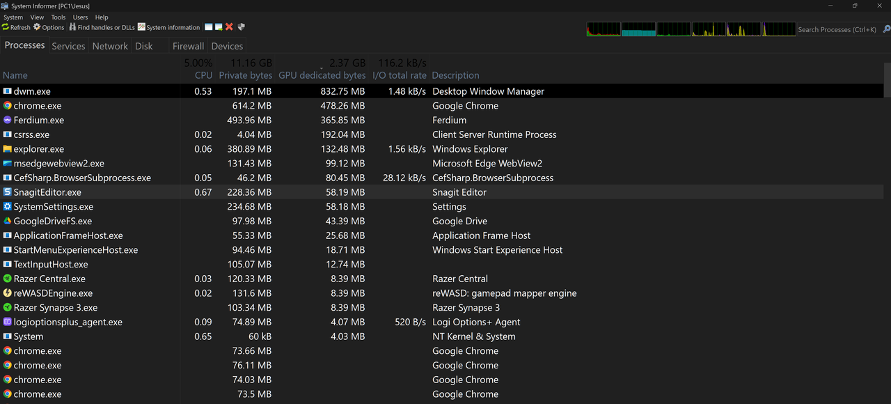Switch to the Services tab

68,46
